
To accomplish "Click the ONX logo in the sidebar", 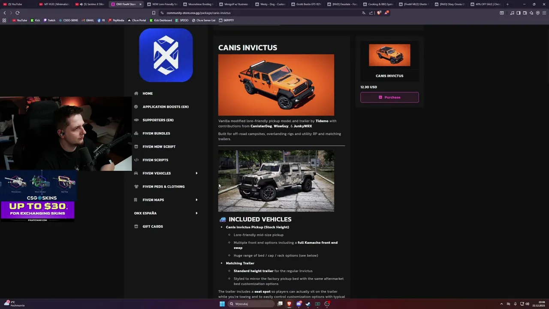I will [166, 55].
